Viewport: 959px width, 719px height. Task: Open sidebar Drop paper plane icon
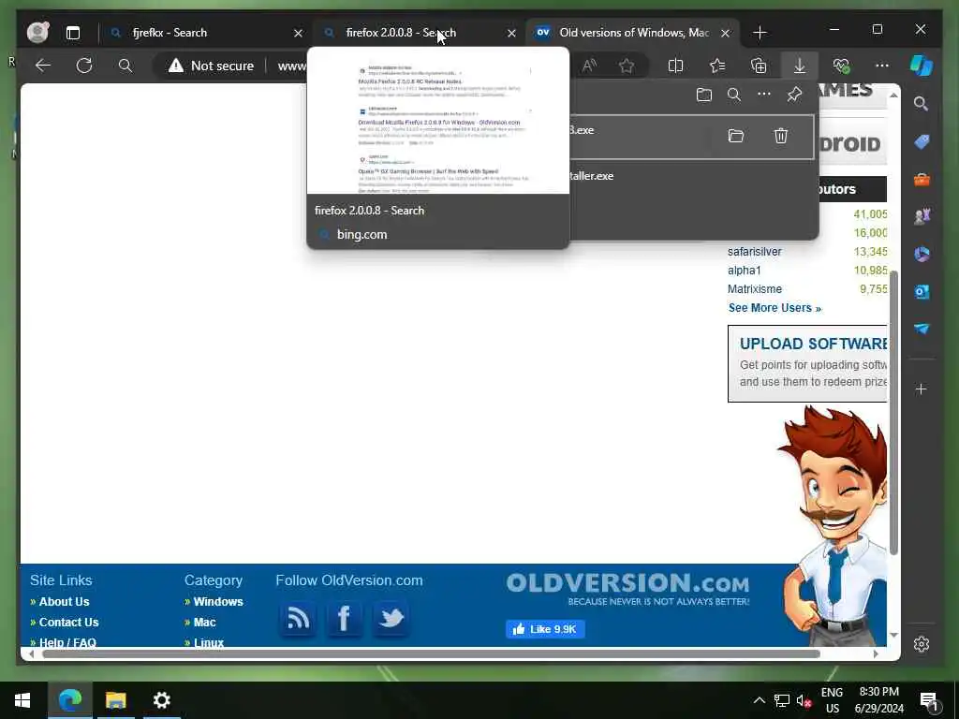(x=922, y=329)
